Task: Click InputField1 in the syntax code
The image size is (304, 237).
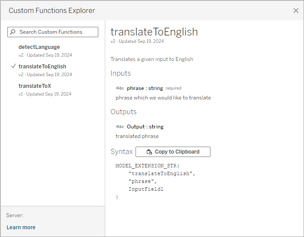Action: 146,189
